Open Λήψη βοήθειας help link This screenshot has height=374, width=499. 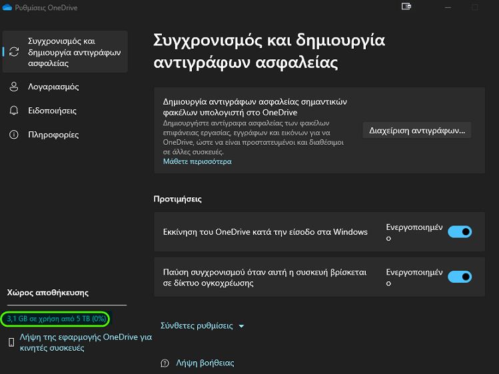(205, 363)
